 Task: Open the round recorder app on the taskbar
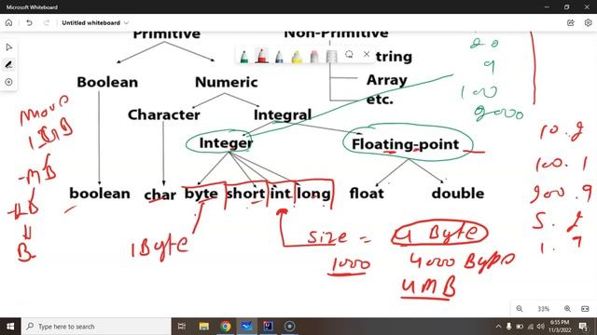click(289, 327)
